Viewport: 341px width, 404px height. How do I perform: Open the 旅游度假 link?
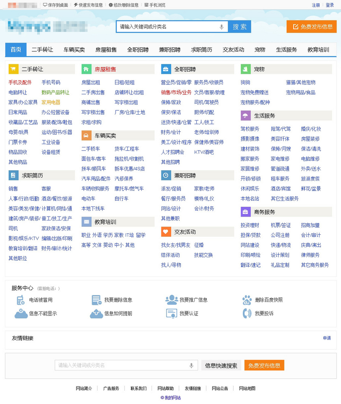310,179
